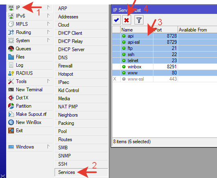
Task: Open the Hotspot submenu entry
Action: [81, 74]
